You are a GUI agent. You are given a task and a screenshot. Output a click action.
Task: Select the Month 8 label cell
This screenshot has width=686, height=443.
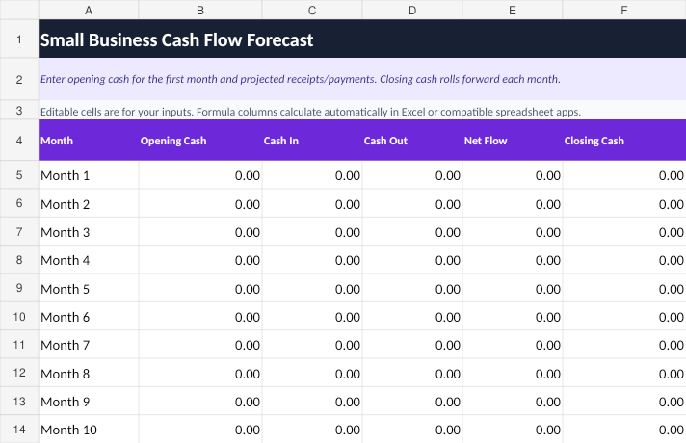(x=89, y=373)
